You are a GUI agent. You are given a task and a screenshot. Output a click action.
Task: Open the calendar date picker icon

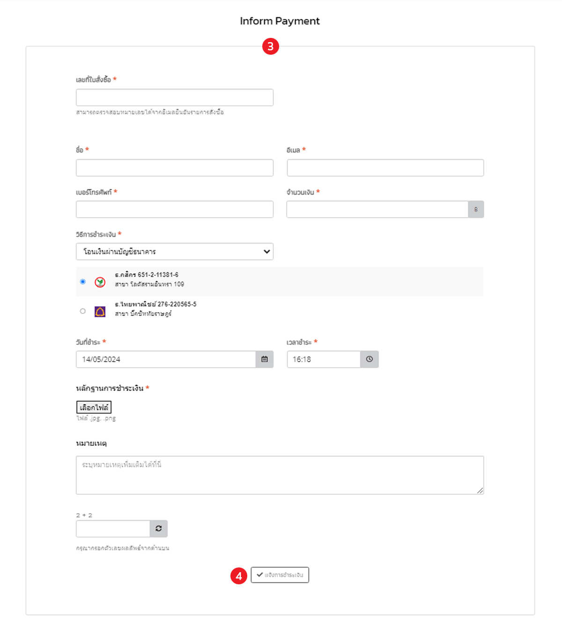click(x=265, y=359)
